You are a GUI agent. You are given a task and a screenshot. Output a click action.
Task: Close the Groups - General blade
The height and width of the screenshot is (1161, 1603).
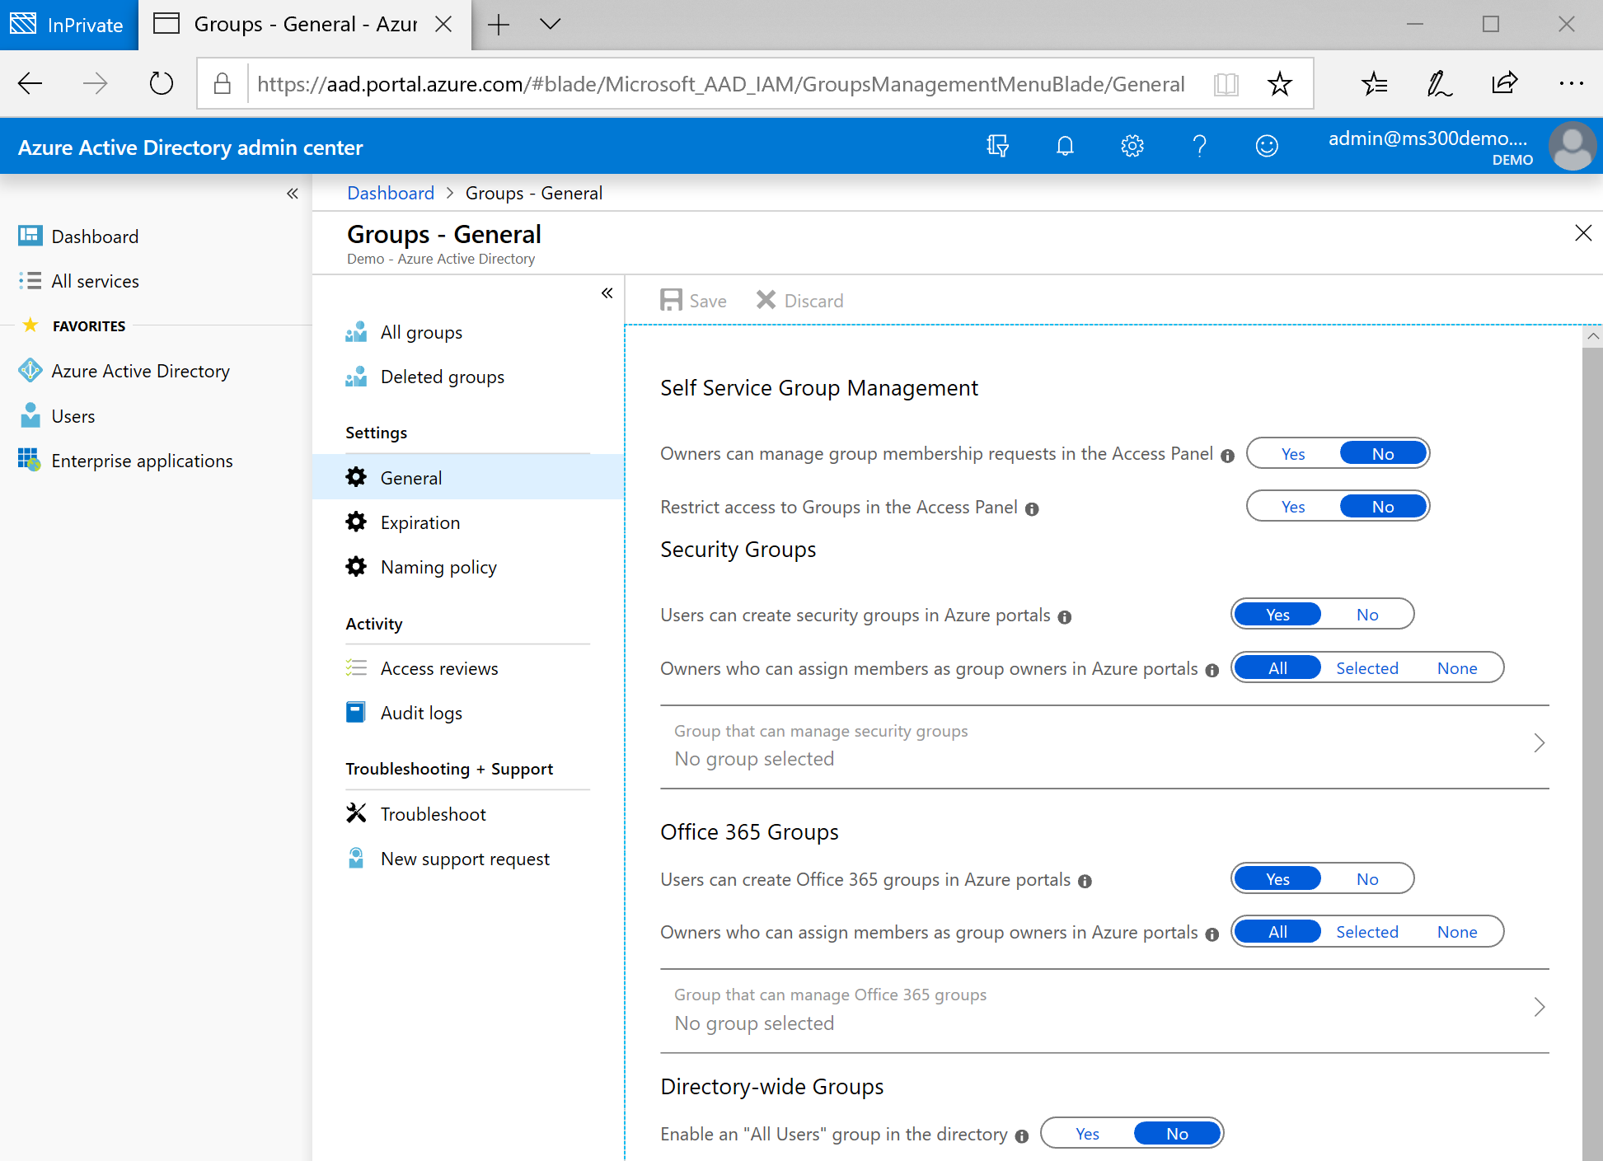pyautogui.click(x=1583, y=233)
